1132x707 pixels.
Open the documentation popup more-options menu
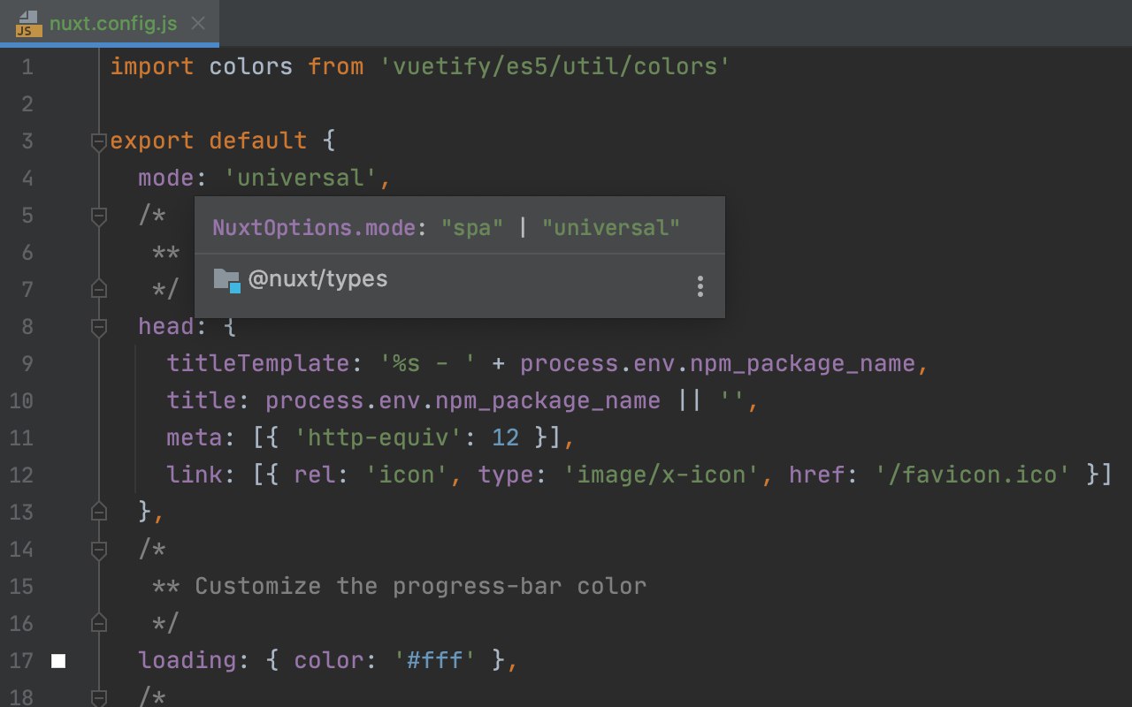[700, 286]
